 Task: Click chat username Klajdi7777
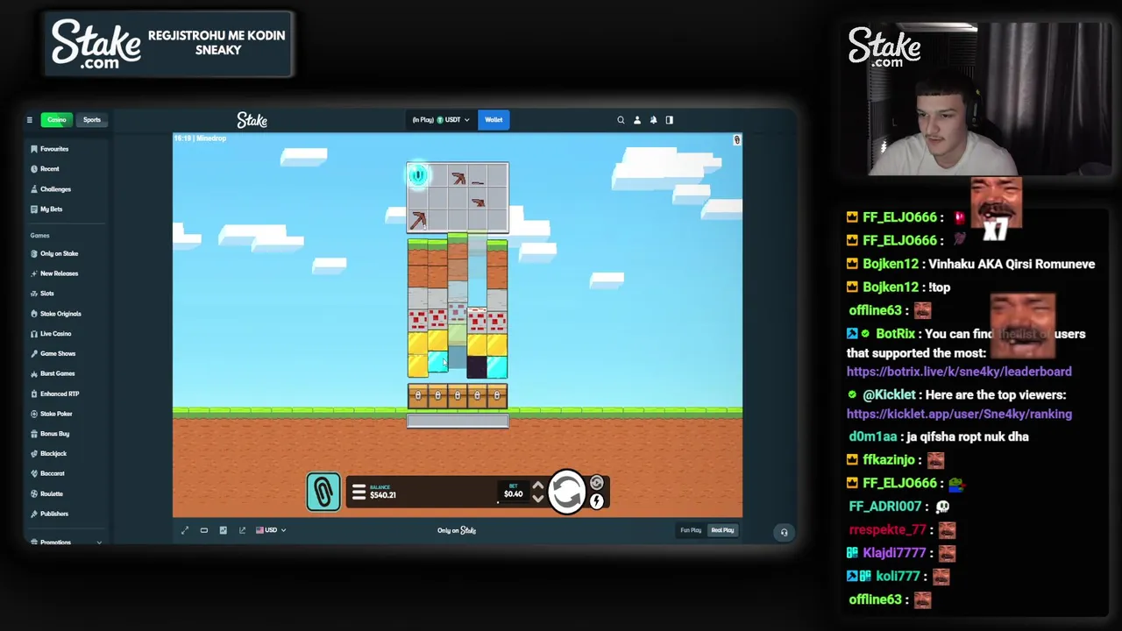(x=894, y=553)
